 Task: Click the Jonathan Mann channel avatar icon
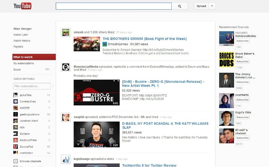16,121
